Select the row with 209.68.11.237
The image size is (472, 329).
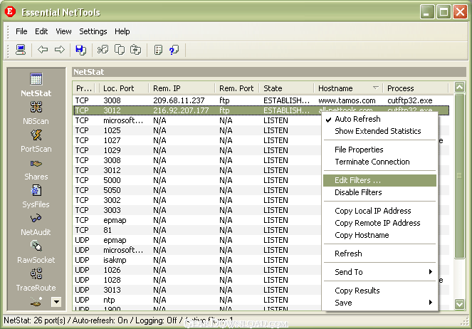pyautogui.click(x=261, y=100)
